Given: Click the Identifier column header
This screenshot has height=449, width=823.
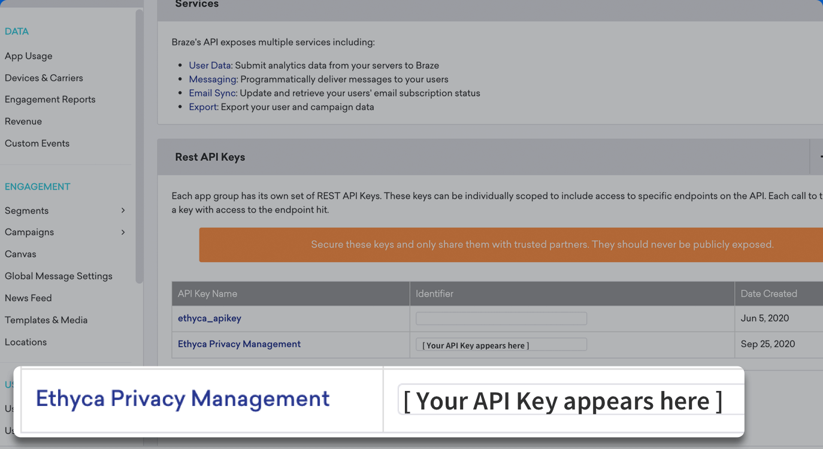Looking at the screenshot, I should click(x=572, y=294).
